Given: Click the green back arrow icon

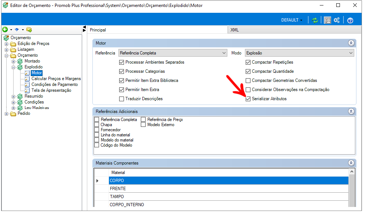Looking at the screenshot, I should 5,29.
